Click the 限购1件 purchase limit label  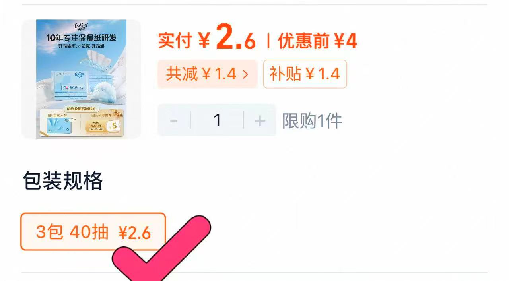(312, 121)
